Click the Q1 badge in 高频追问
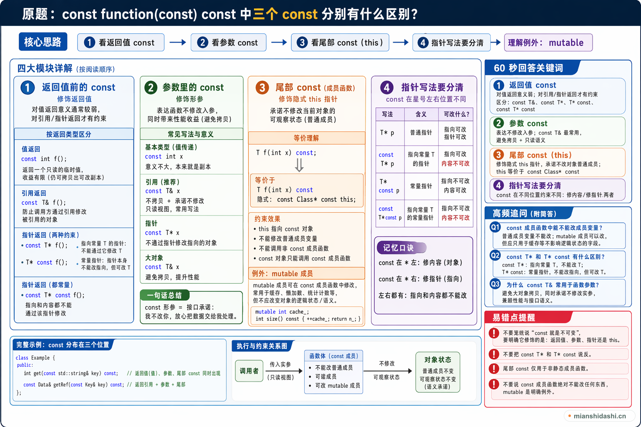Screen dimensions: 641x427 (495, 227)
